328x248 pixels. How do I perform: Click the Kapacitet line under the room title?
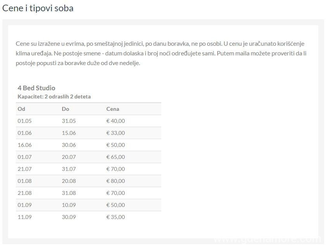point(54,96)
